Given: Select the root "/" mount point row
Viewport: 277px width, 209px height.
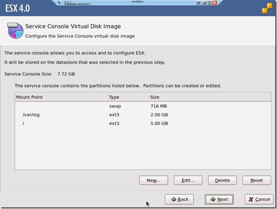Looking at the screenshot, I should pyautogui.click(x=143, y=123).
